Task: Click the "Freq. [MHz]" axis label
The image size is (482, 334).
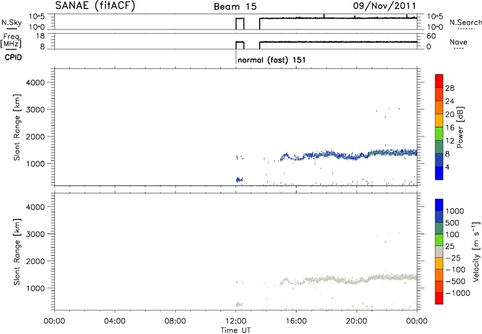Action: tap(11, 40)
